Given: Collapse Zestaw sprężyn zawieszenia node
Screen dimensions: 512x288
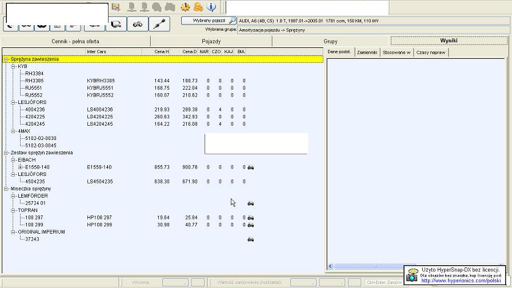Looking at the screenshot, I should point(6,153).
